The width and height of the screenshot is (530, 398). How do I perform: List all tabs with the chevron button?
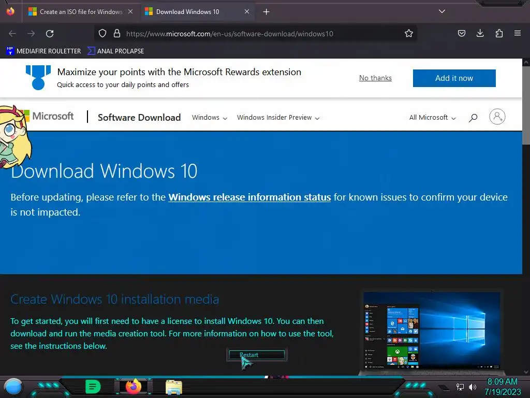point(442,11)
